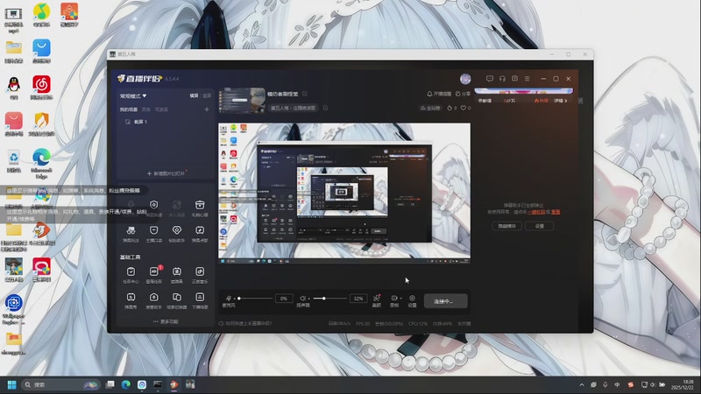The image size is (701, 394).
Task: Click 内存:49% in status bar
Action: [443, 324]
